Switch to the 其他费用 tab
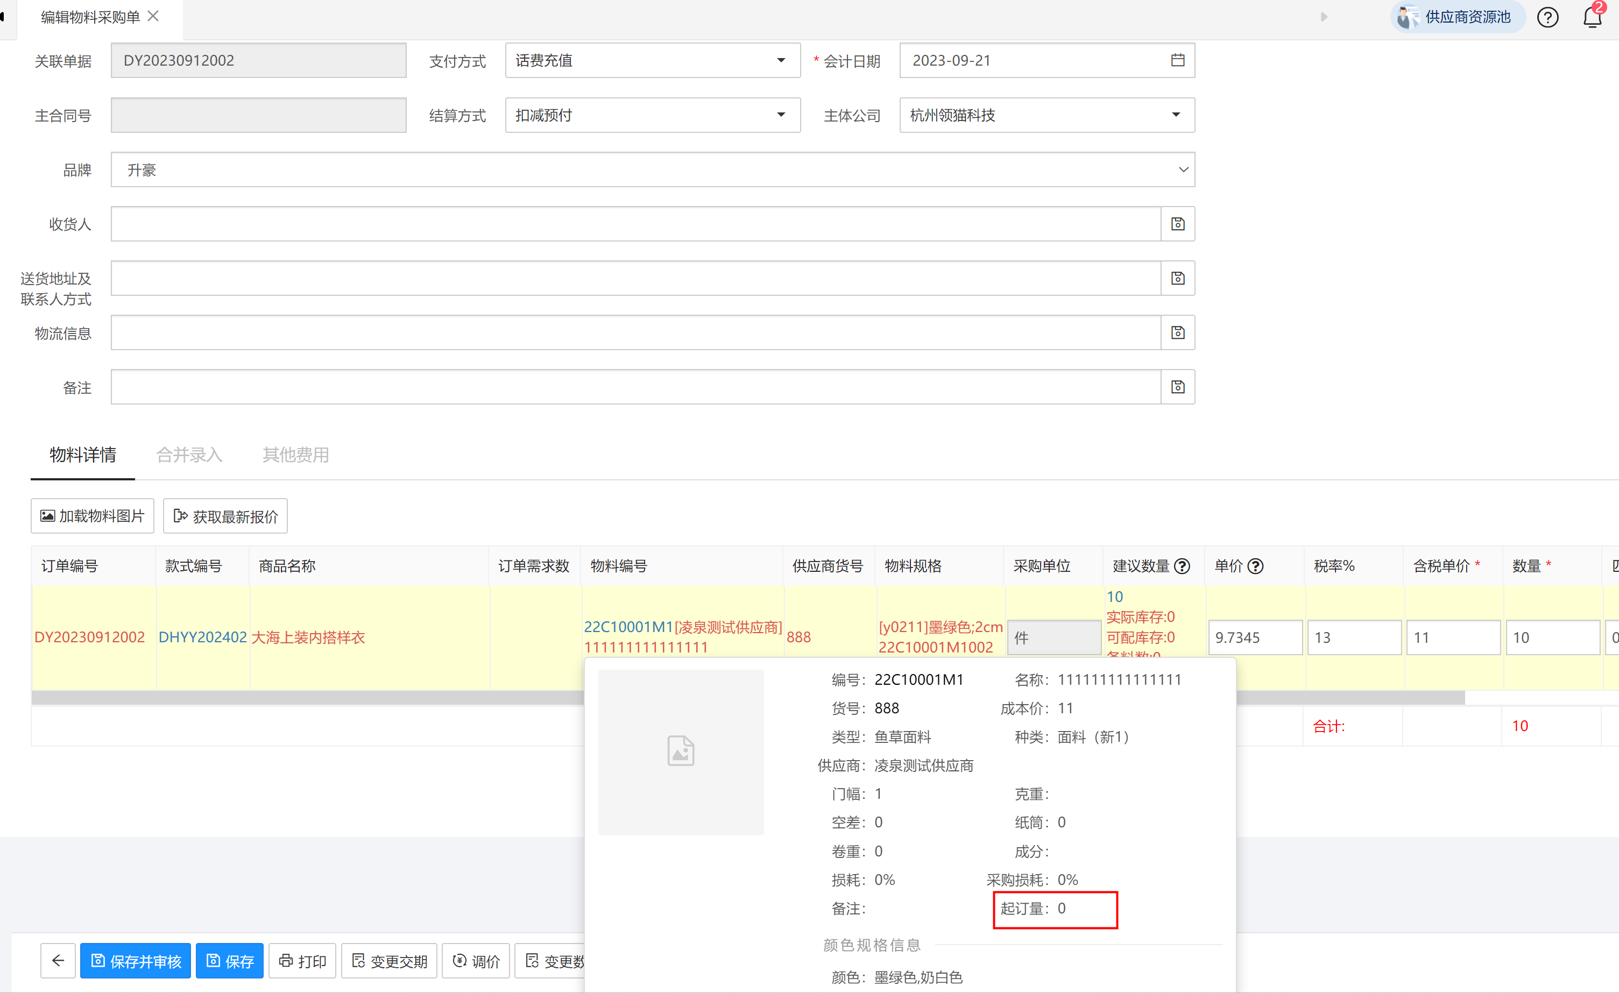 (x=296, y=455)
